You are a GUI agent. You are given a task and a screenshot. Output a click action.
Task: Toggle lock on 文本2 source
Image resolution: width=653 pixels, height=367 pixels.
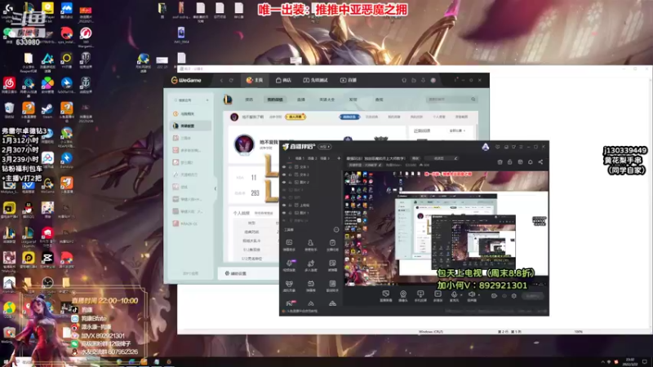coord(291,175)
